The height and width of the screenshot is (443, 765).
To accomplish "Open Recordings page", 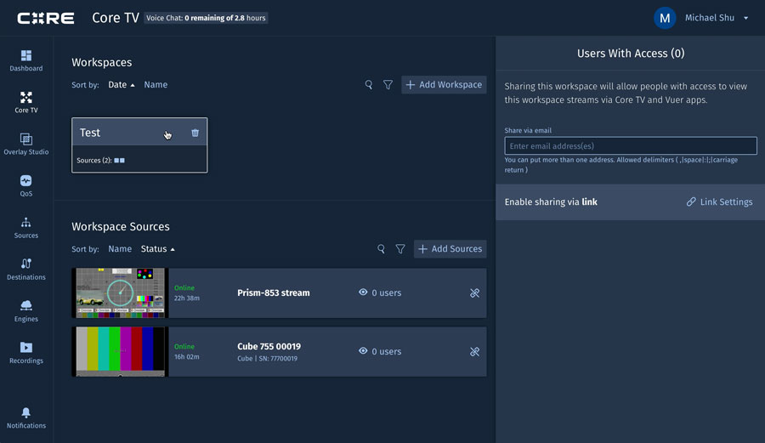I will pos(26,352).
